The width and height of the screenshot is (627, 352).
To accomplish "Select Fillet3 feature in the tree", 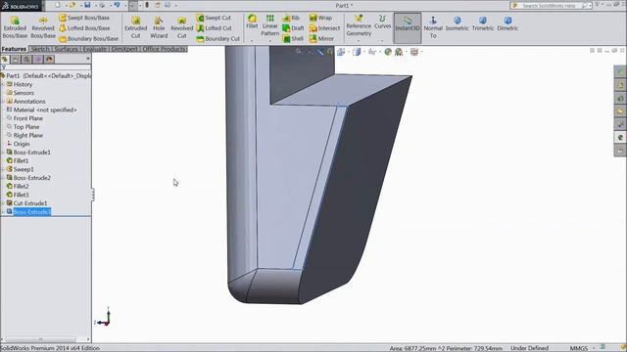I will (21, 195).
